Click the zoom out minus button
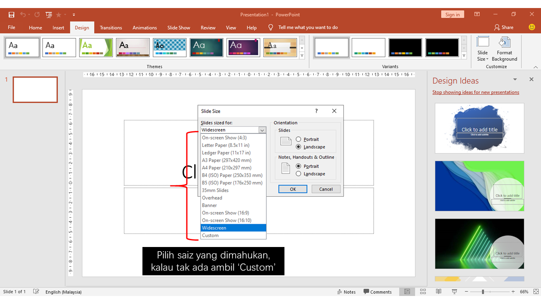541x304 pixels. [x=466, y=292]
